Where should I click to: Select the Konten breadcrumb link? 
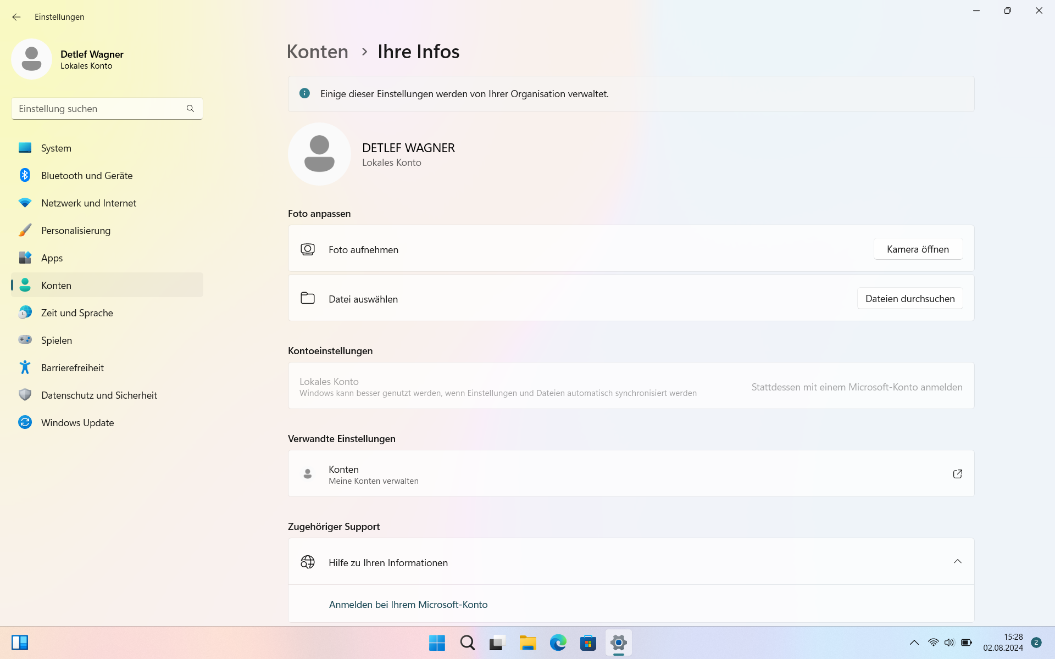point(317,51)
